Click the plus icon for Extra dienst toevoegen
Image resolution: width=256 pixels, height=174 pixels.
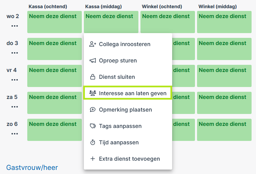(x=93, y=159)
